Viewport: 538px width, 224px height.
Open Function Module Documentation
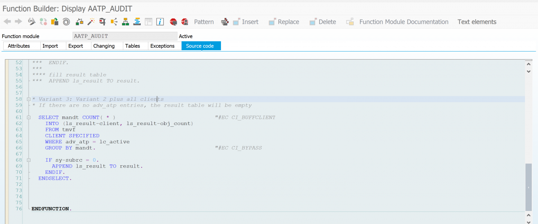397,22
